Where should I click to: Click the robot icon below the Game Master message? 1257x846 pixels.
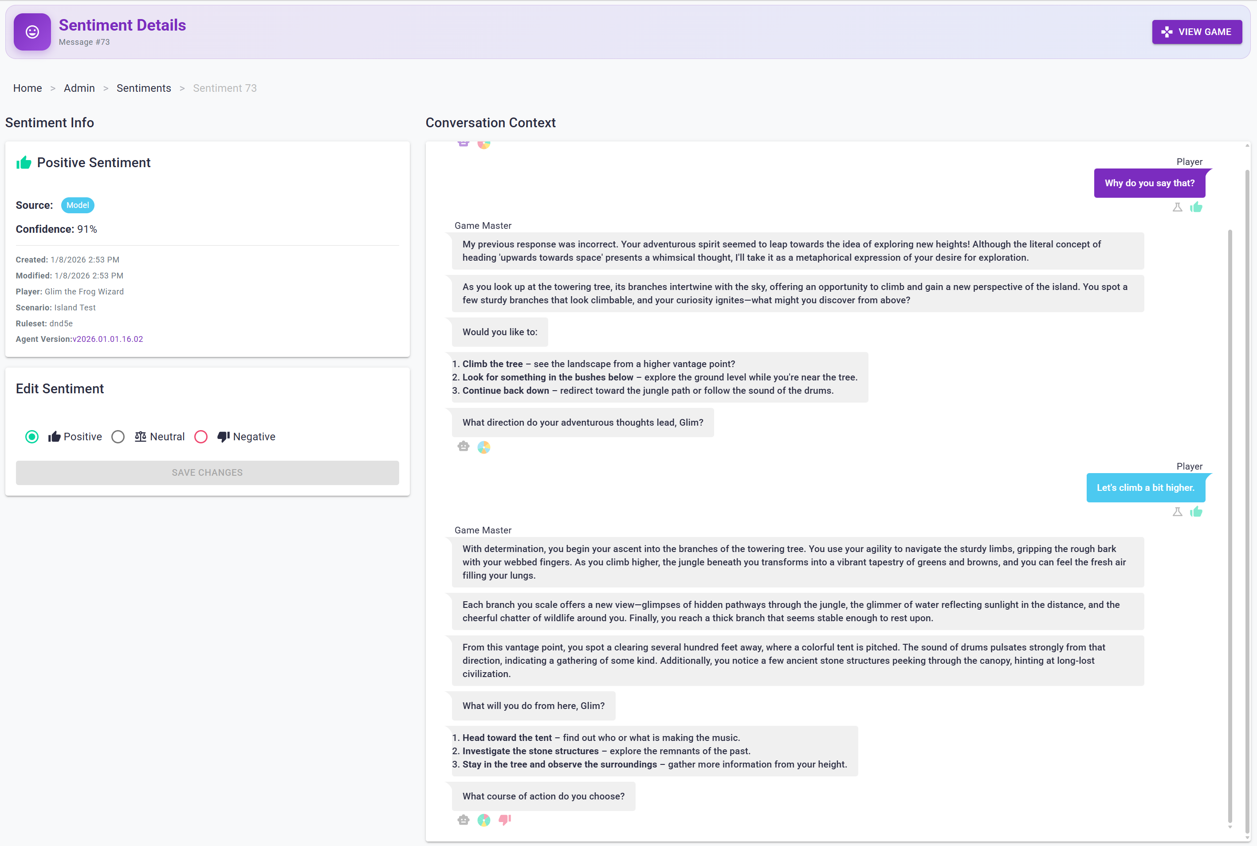point(463,447)
